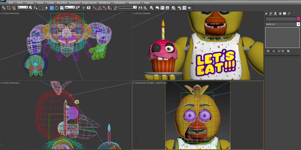Screen dimensions: 301x150
Task: Click the Select and Link chain icon
Action: (x=4, y=8)
